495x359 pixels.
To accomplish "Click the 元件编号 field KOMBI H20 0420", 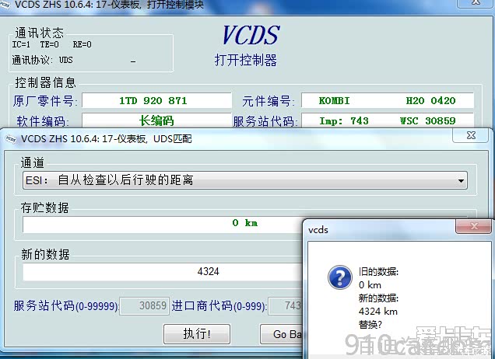I will (x=388, y=100).
